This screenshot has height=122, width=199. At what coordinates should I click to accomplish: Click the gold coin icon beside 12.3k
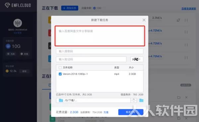pyautogui.click(x=7, y=71)
